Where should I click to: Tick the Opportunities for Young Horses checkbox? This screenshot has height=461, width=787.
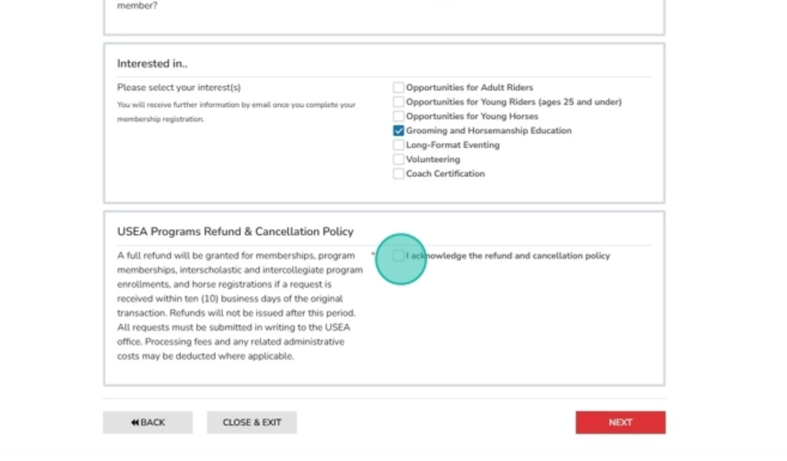[398, 116]
